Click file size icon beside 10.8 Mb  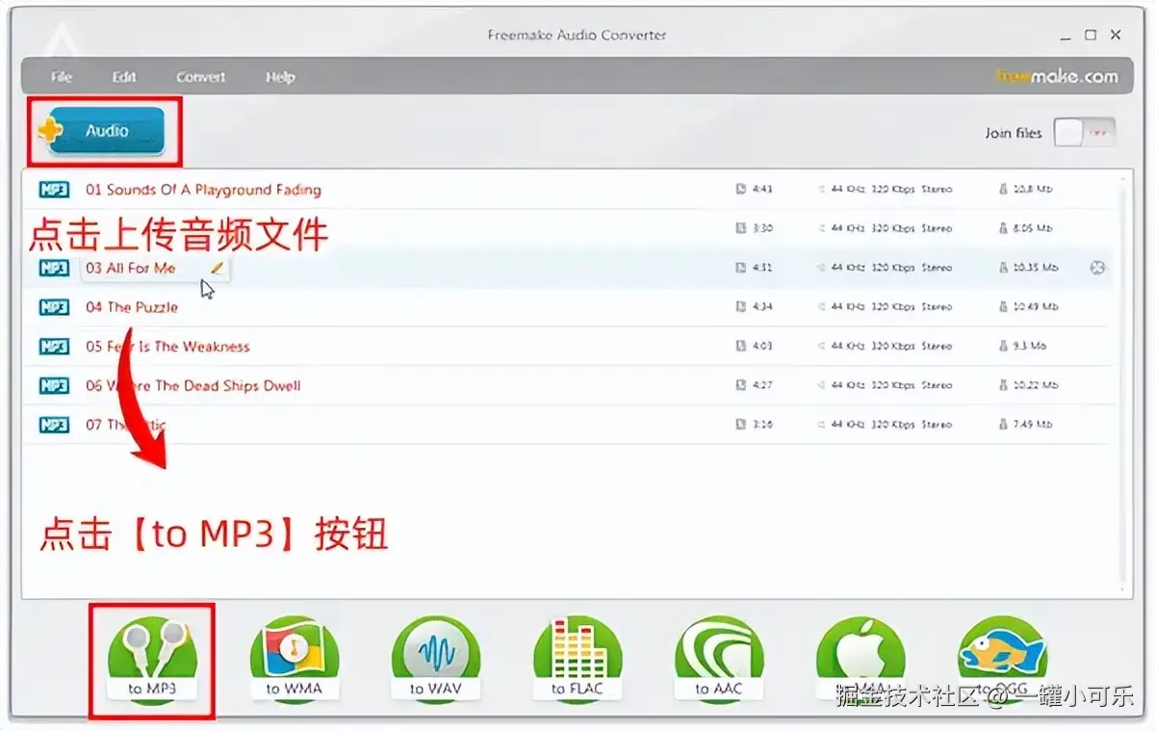1004,190
